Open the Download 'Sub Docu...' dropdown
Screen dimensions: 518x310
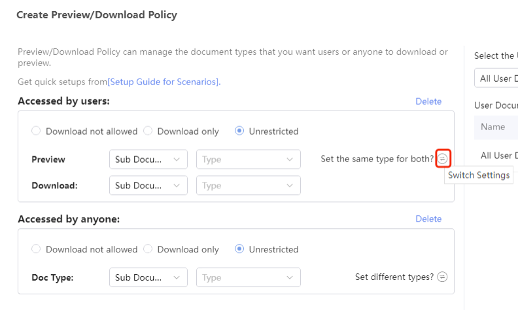(x=148, y=185)
